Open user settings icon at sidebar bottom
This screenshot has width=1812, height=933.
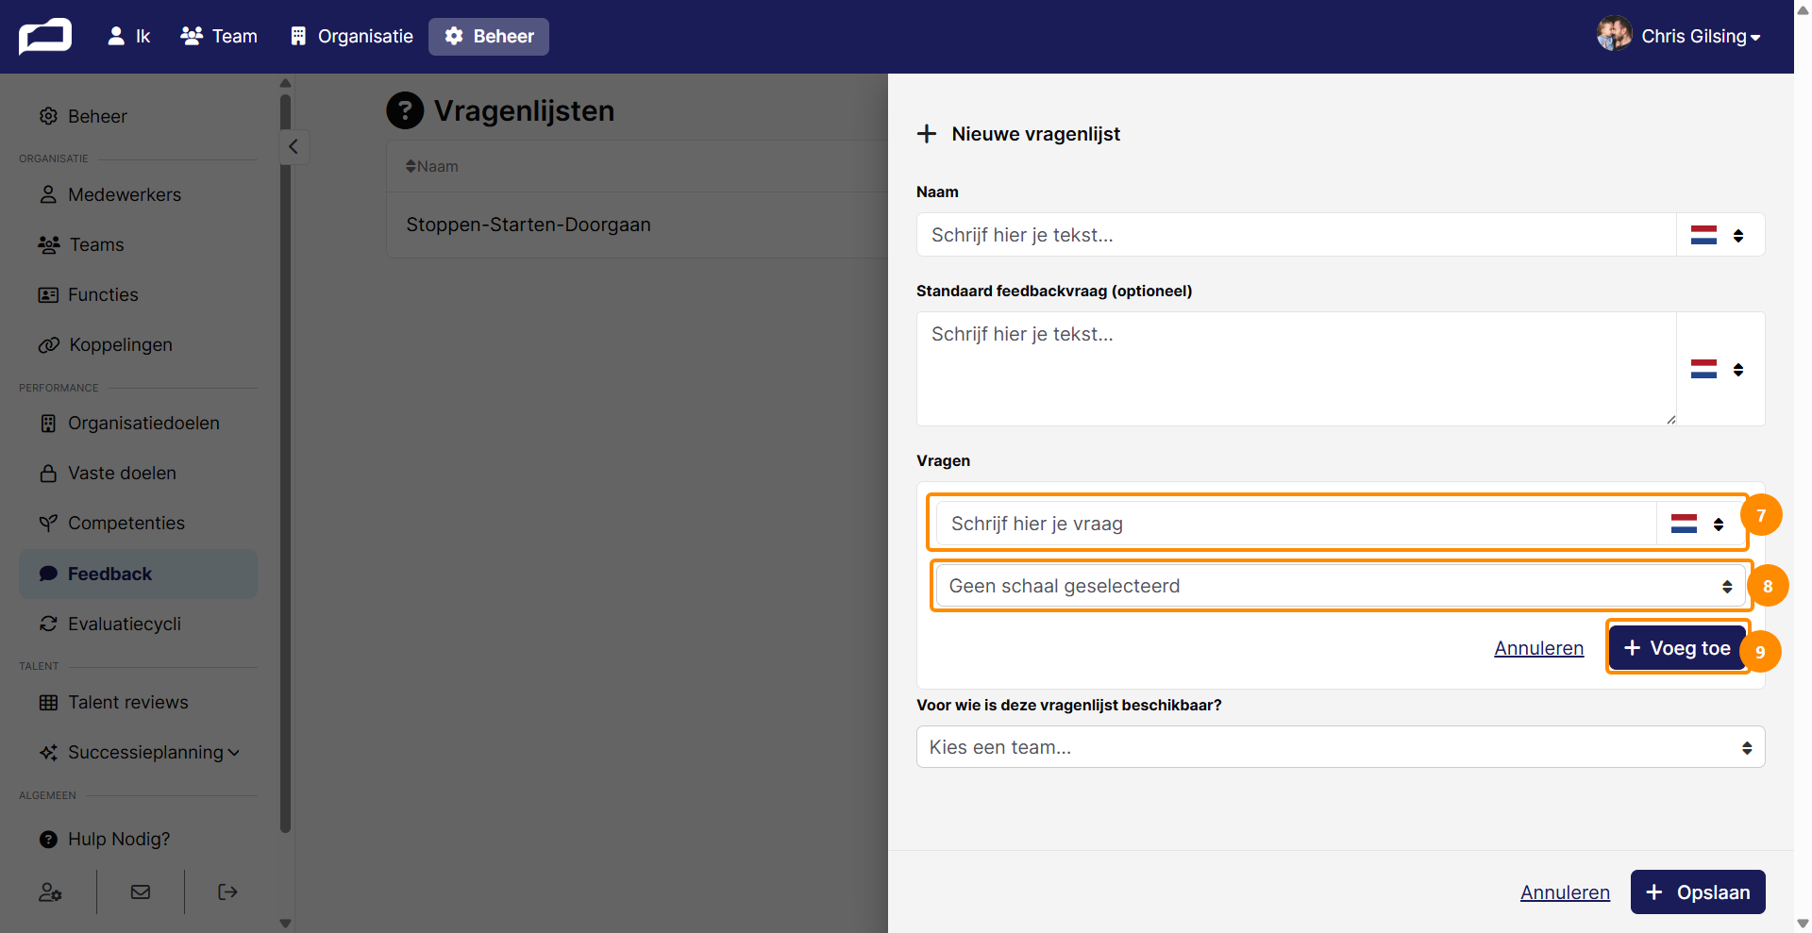coord(51,891)
